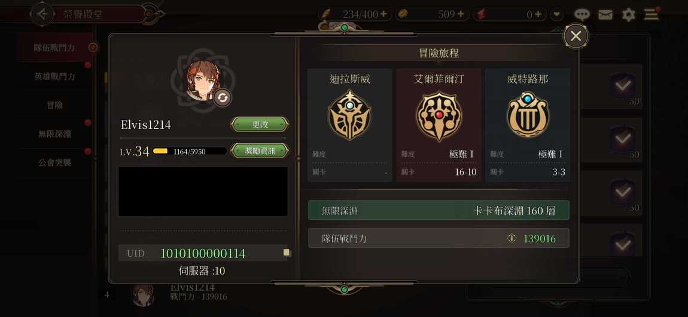
Task: Add stamina with the 234/400 plus
Action: tap(383, 14)
